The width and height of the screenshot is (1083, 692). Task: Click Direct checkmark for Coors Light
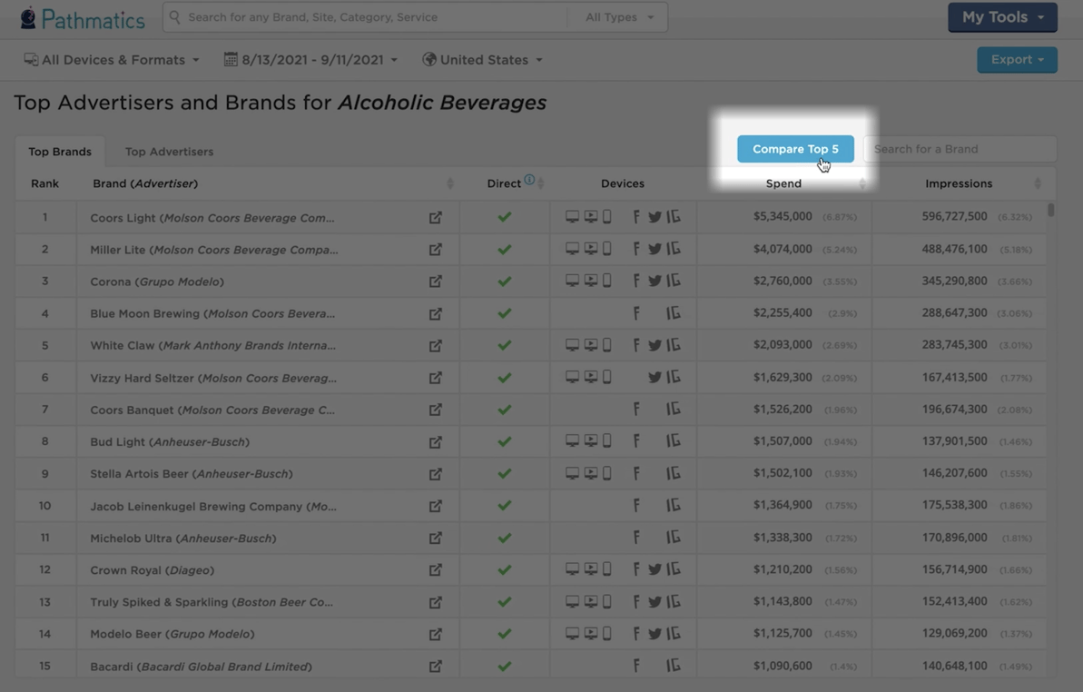(x=505, y=217)
